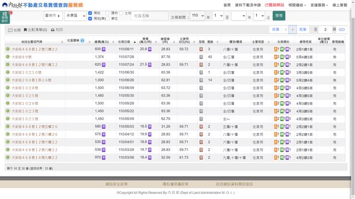Click the 社區名稱 community name input field

[x=150, y=16]
